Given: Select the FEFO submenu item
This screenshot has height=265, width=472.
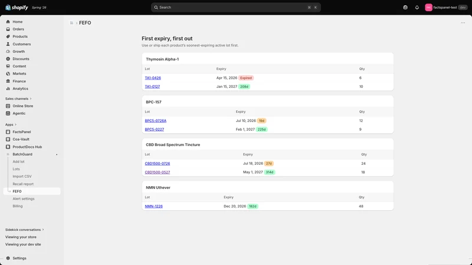Looking at the screenshot, I should (32, 191).
